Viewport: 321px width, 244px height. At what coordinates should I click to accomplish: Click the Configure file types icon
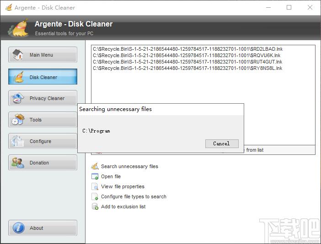pyautogui.click(x=95, y=196)
